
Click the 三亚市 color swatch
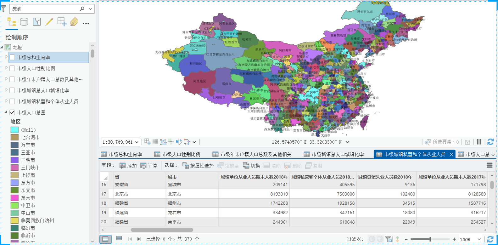tap(14, 152)
